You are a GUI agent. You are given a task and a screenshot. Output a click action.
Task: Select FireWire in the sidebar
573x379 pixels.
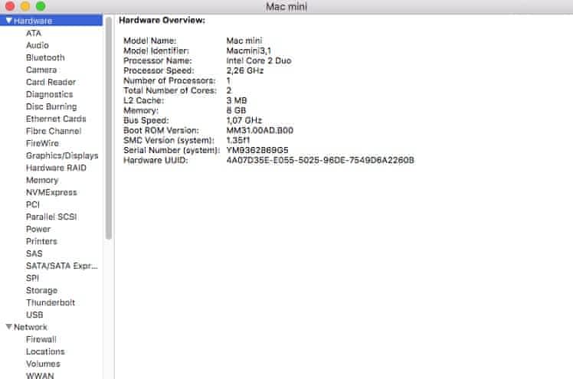[x=42, y=143]
